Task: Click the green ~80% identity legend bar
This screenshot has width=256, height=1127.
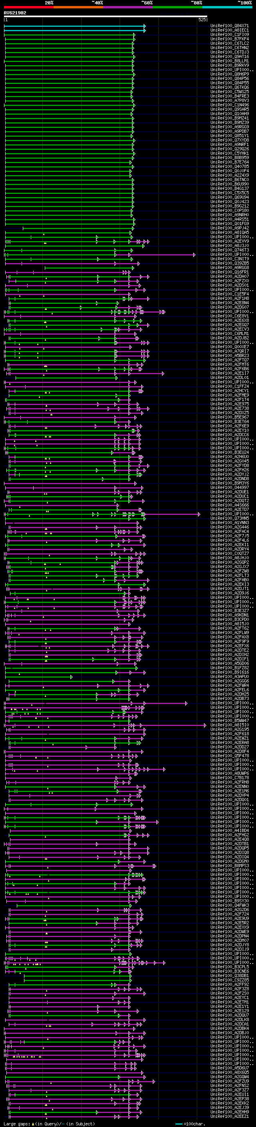Action: click(178, 7)
